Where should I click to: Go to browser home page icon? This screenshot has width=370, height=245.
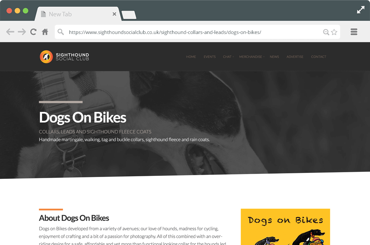pyautogui.click(x=45, y=32)
